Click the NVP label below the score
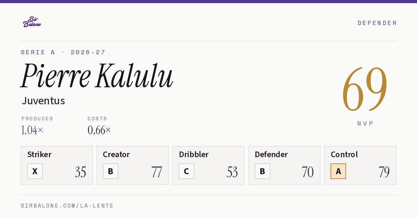The width and height of the screenshot is (417, 219). coord(365,123)
